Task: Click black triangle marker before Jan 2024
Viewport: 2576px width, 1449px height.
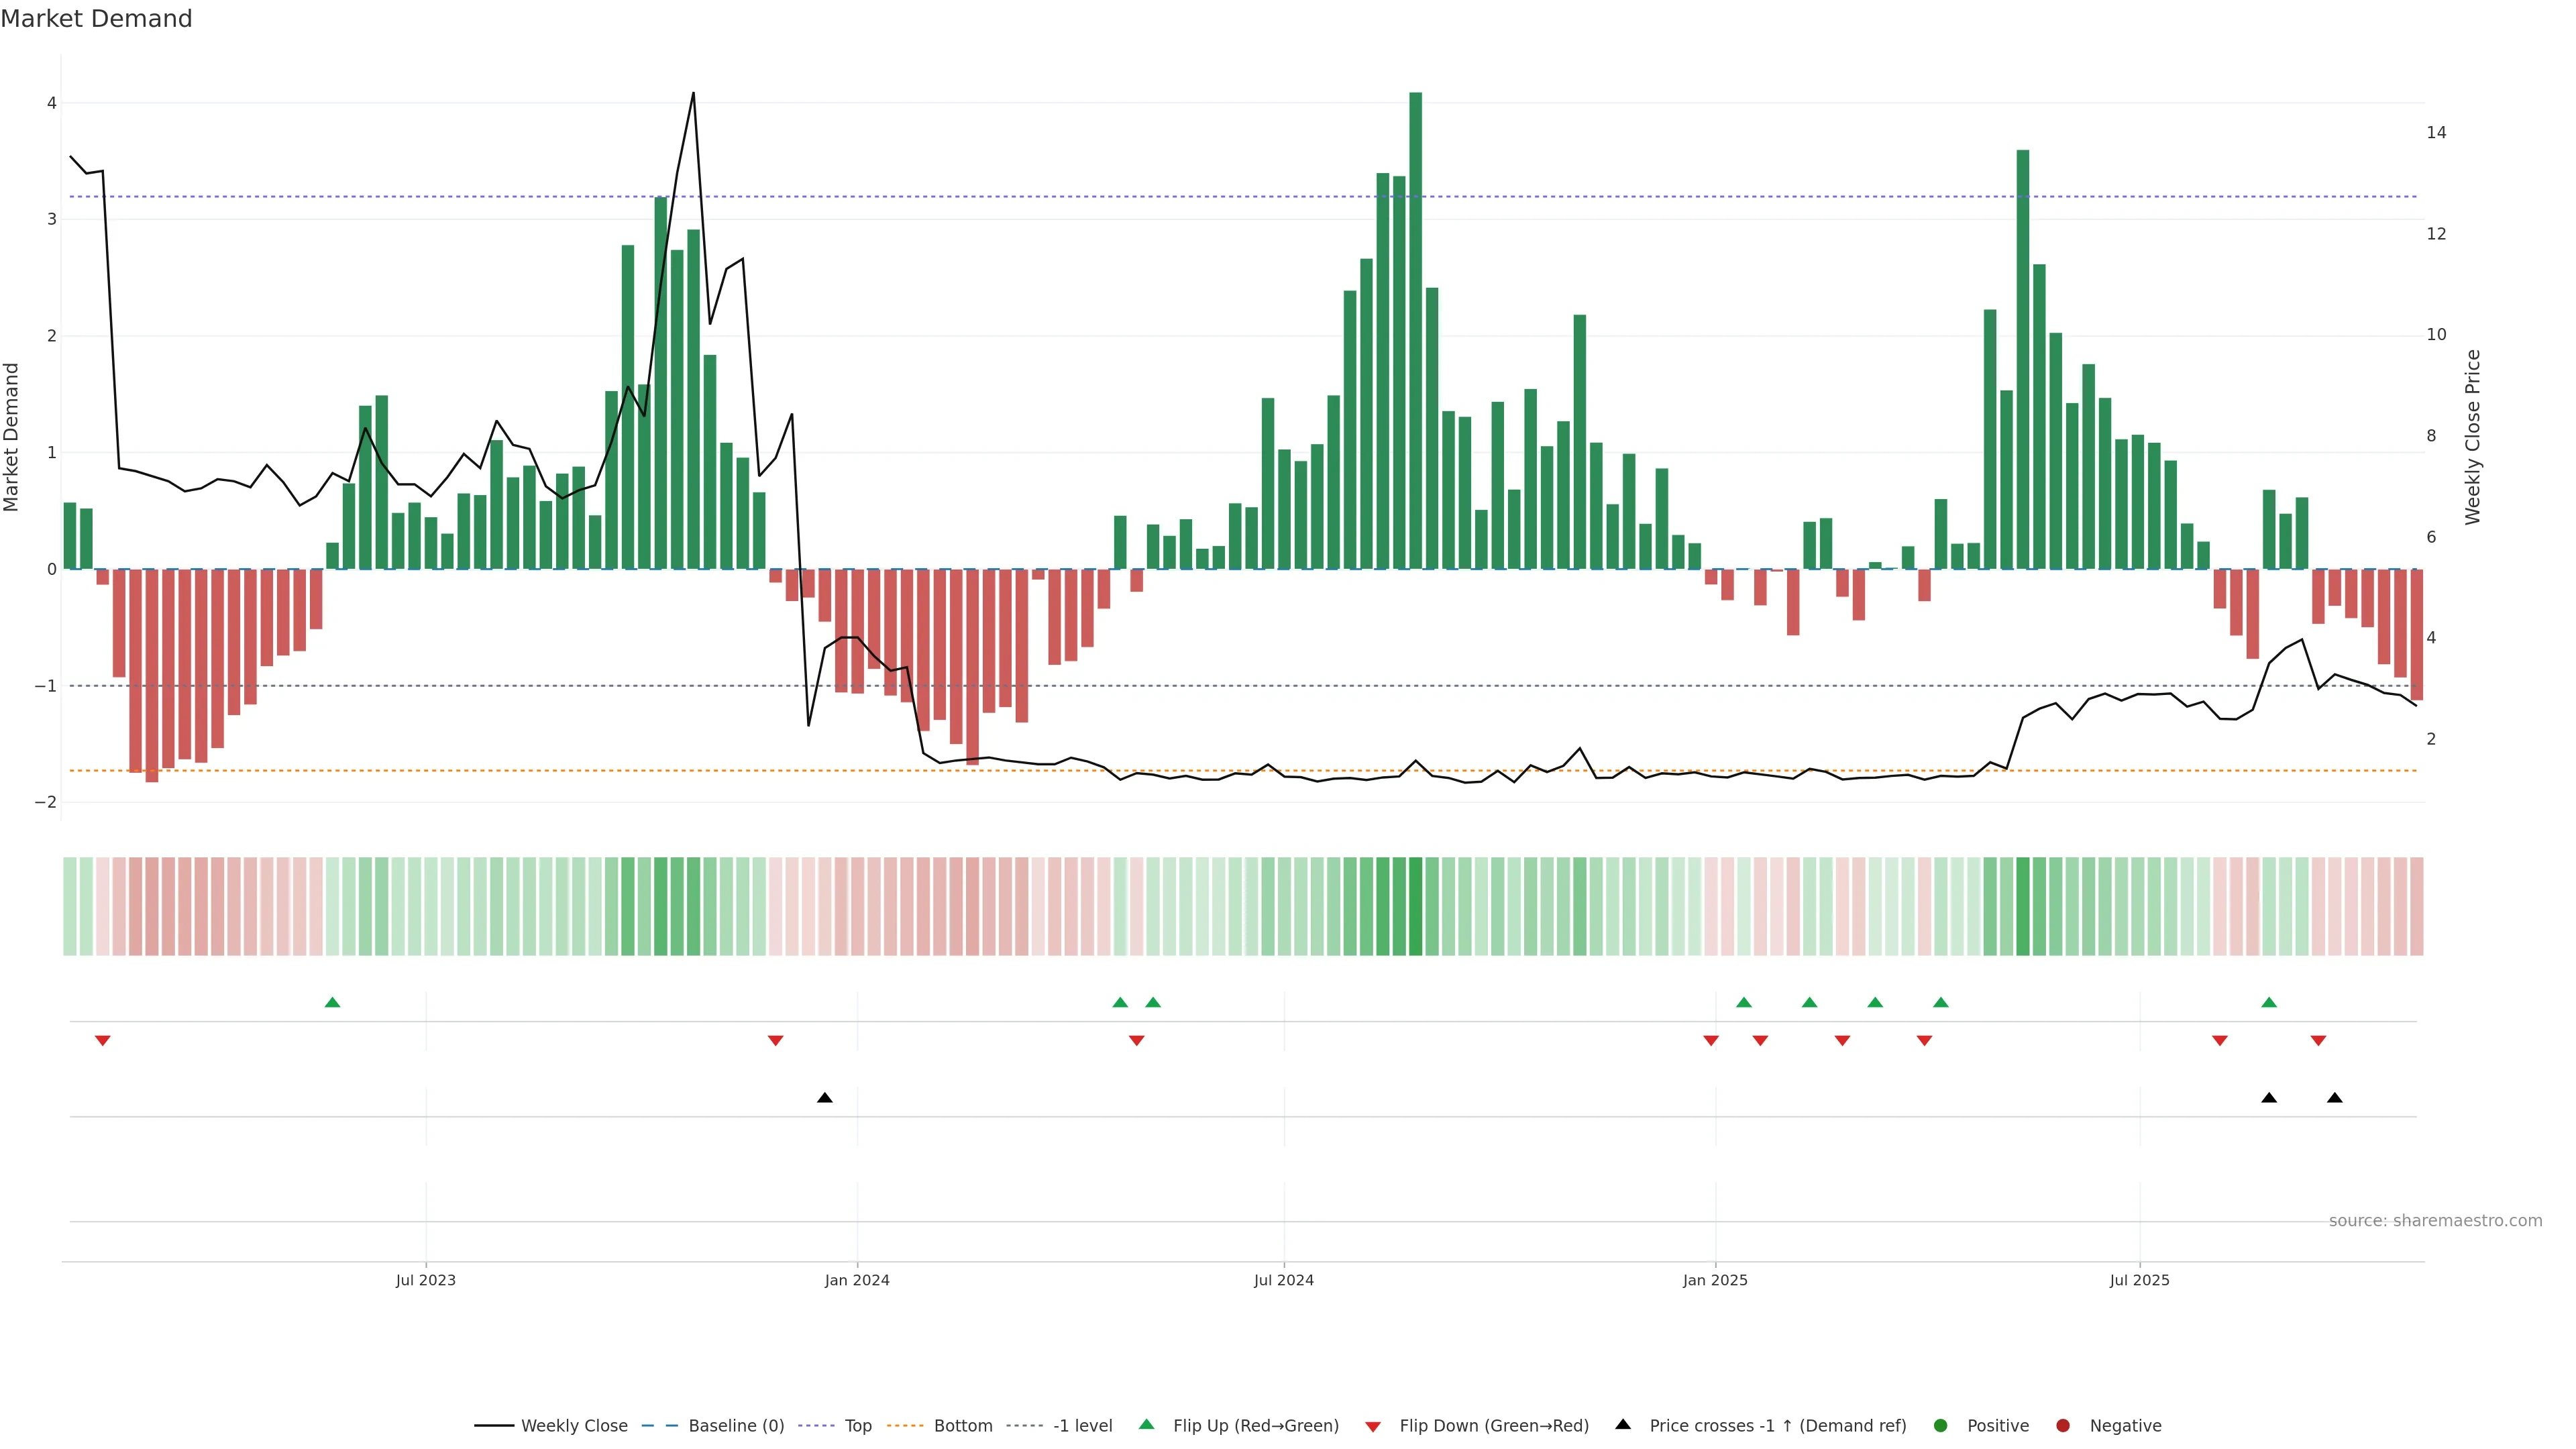Action: pyautogui.click(x=825, y=1098)
